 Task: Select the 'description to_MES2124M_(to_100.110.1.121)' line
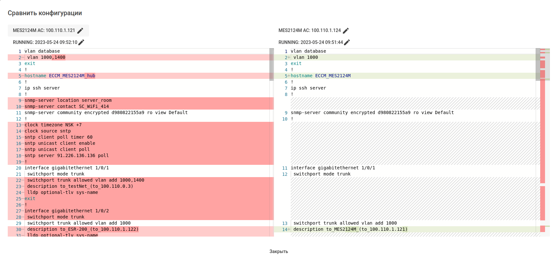(350, 229)
